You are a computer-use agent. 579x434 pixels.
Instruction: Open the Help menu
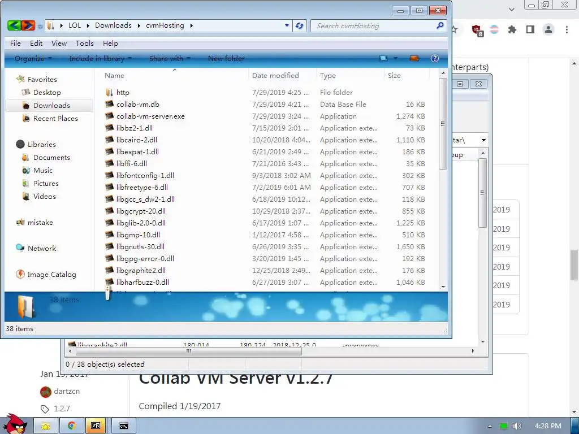[110, 43]
